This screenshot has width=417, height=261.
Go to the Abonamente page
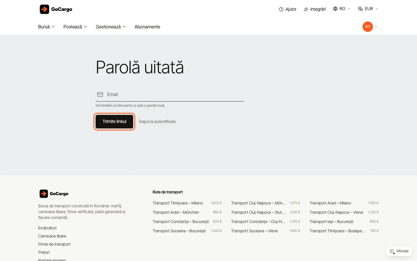tap(147, 27)
